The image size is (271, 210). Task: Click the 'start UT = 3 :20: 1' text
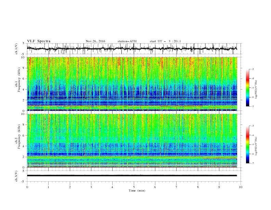[165, 41]
